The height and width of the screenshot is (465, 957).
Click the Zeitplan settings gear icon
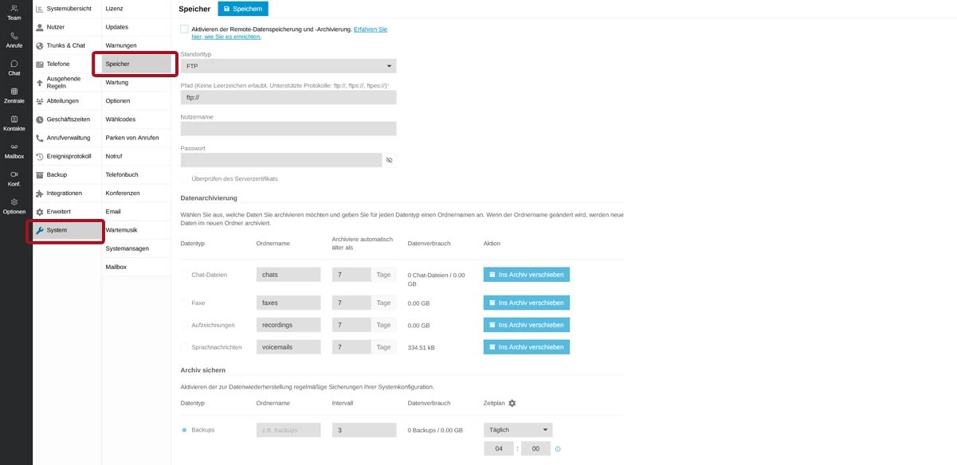pos(512,404)
